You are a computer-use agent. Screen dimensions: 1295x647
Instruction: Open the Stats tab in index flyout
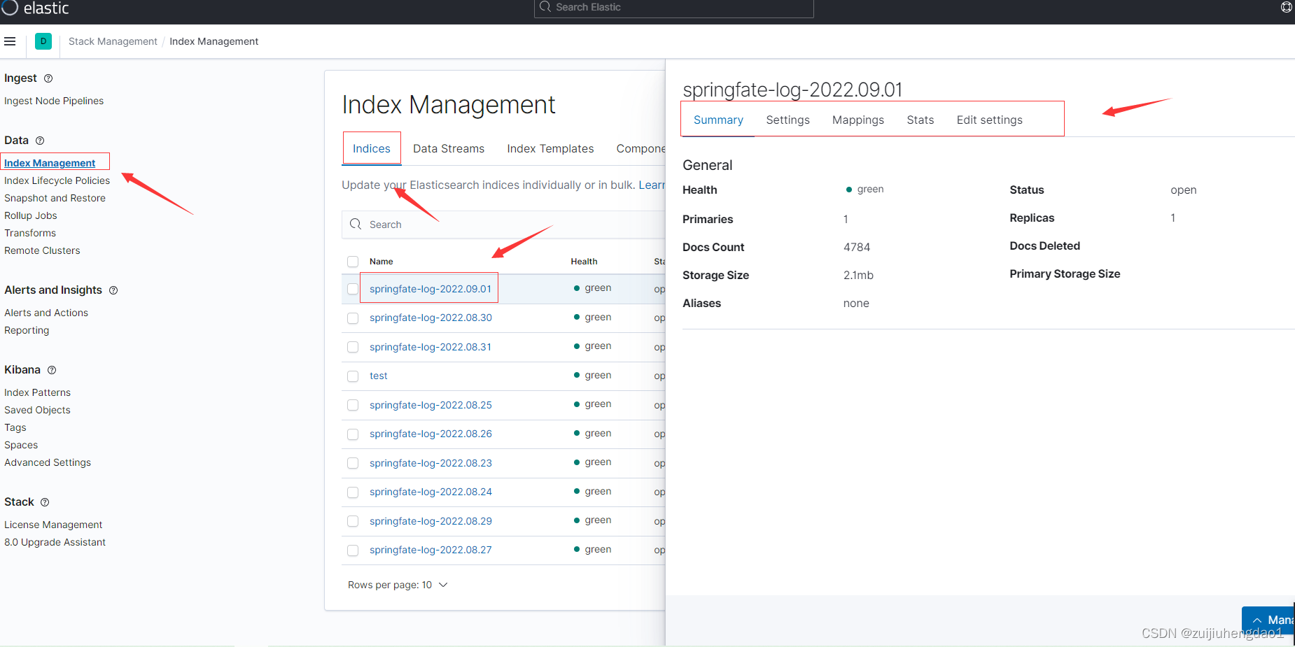(x=920, y=120)
